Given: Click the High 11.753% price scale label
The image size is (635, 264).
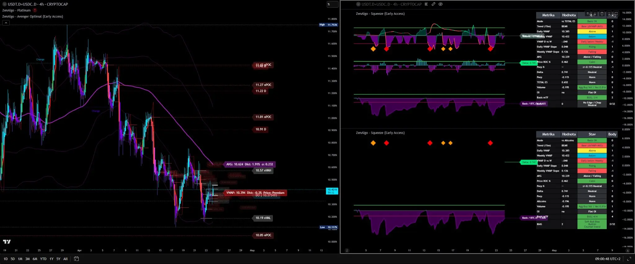Looking at the screenshot, I should 329,25.
